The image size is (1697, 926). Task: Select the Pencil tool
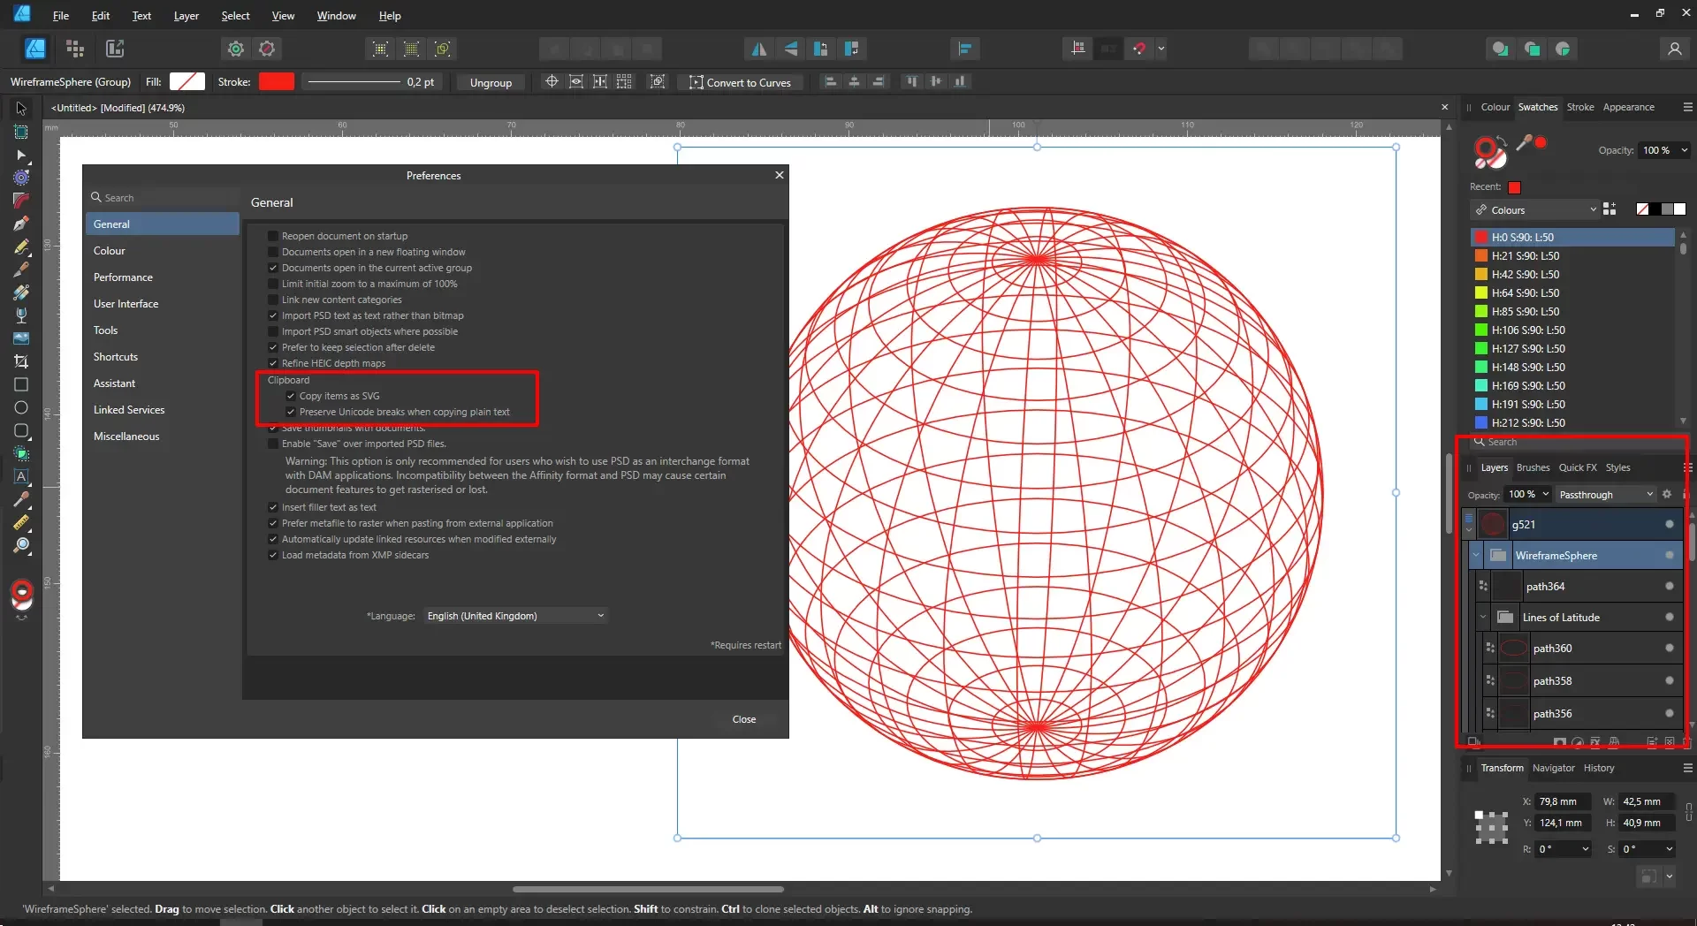click(21, 247)
